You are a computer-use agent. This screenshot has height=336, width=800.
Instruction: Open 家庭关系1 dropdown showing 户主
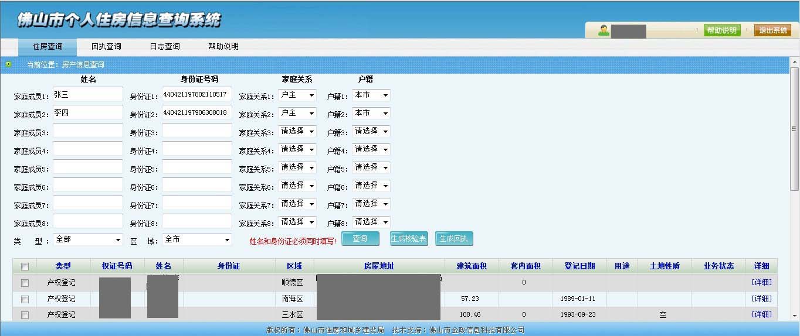[x=297, y=95]
